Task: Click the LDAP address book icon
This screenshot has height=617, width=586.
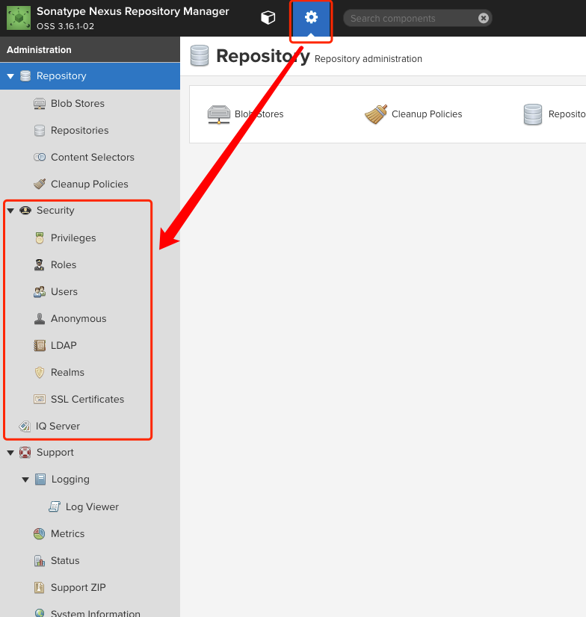Action: 40,345
